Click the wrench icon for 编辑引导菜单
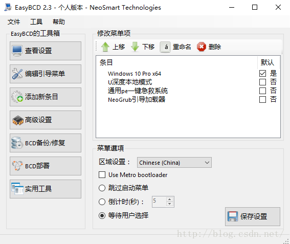The width and height of the screenshot is (290, 244). pyautogui.click(x=17, y=74)
